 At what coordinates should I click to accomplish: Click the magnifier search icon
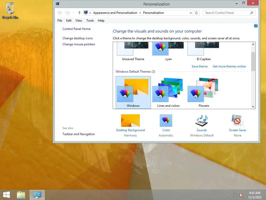[251, 13]
